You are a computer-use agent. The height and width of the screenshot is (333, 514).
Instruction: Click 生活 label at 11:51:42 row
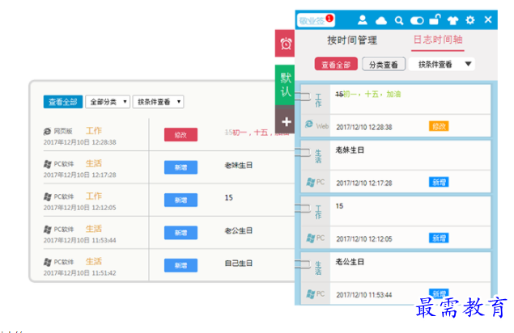tap(94, 261)
